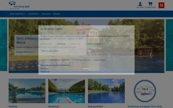
Task: Click the 10+1 Karten circle badge
Action: [145, 91]
